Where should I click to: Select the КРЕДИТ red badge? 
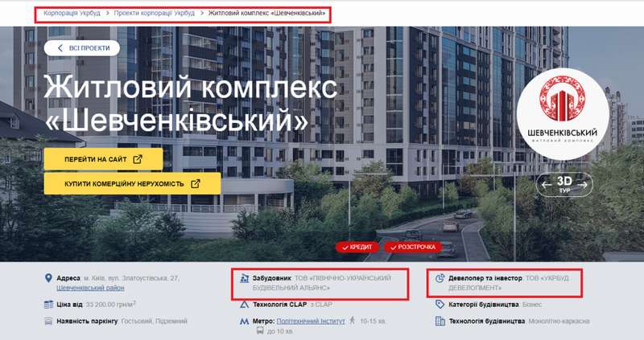click(357, 247)
